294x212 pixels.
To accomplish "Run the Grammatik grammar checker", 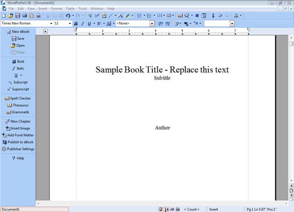I will tap(18, 112).
